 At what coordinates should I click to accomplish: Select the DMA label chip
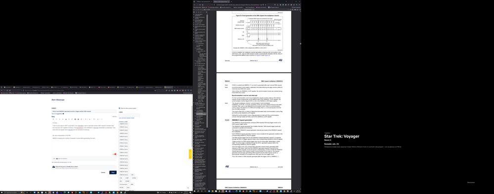point(132,184)
